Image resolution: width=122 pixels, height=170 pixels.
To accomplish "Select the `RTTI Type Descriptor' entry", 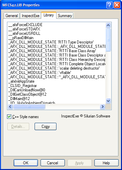I will coord(51,42).
